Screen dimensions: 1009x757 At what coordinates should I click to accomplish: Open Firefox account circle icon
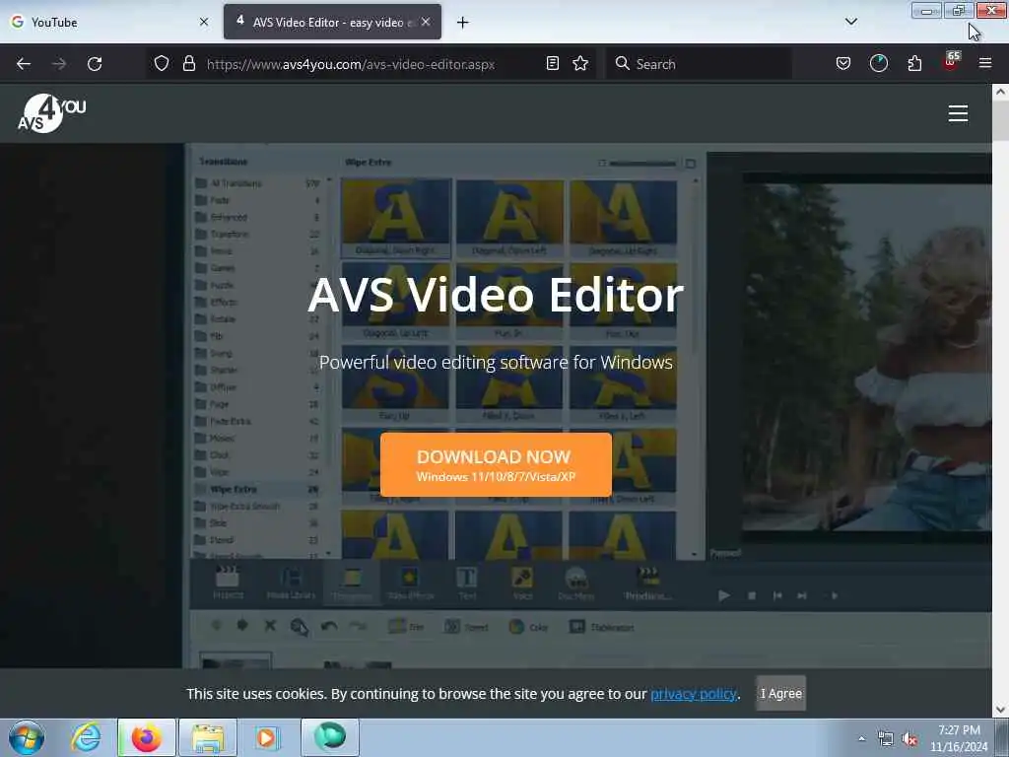(878, 64)
